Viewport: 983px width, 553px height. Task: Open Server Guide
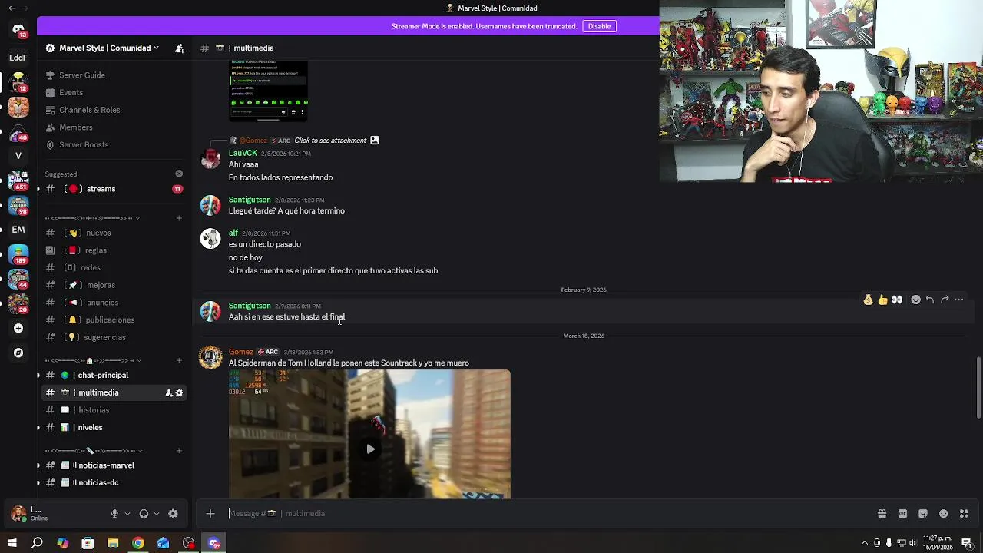[114, 75]
